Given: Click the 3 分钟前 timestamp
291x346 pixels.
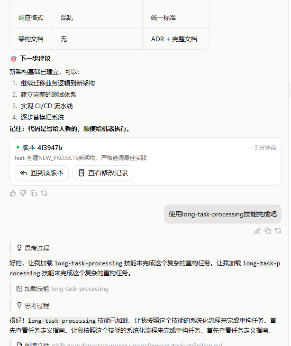Looking at the screenshot, I should 265,148.
